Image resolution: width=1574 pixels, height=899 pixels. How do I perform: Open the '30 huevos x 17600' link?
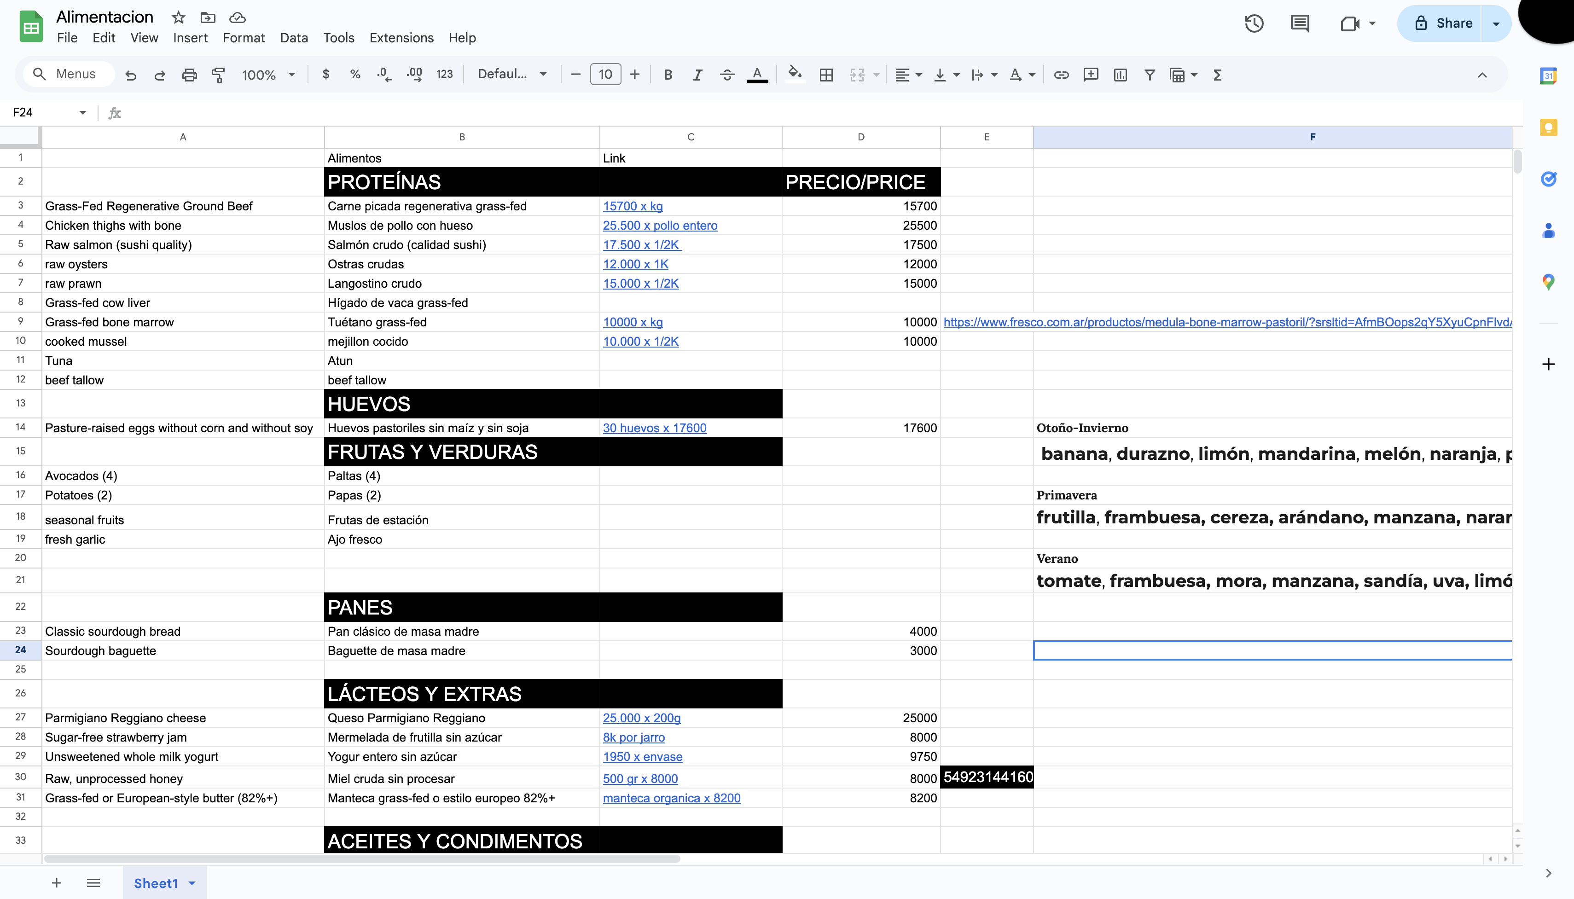654,428
